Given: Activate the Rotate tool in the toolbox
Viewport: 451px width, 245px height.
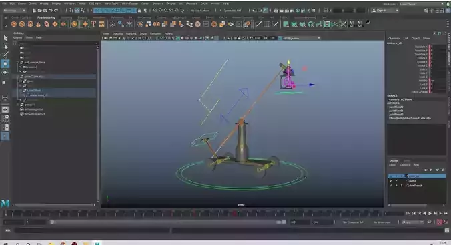Looking at the screenshot, I should [x=5, y=73].
